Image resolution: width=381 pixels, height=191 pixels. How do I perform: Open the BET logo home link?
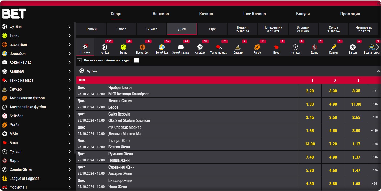point(14,14)
